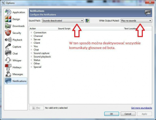The width and height of the screenshot is (156, 120).
Task: Select the Messages clock icon
Action: tap(8, 74)
